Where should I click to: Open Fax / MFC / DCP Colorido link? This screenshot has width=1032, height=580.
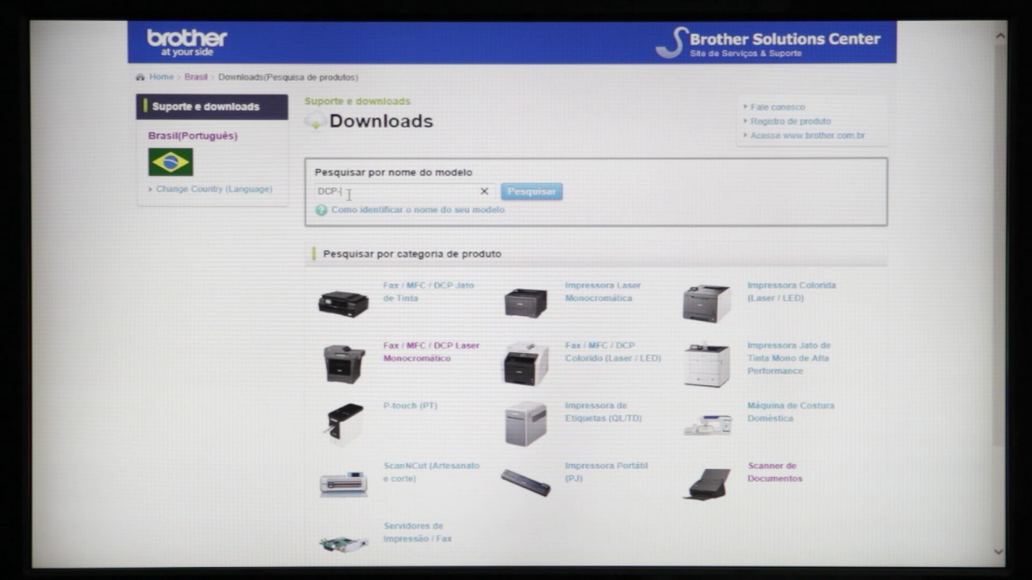pyautogui.click(x=613, y=352)
